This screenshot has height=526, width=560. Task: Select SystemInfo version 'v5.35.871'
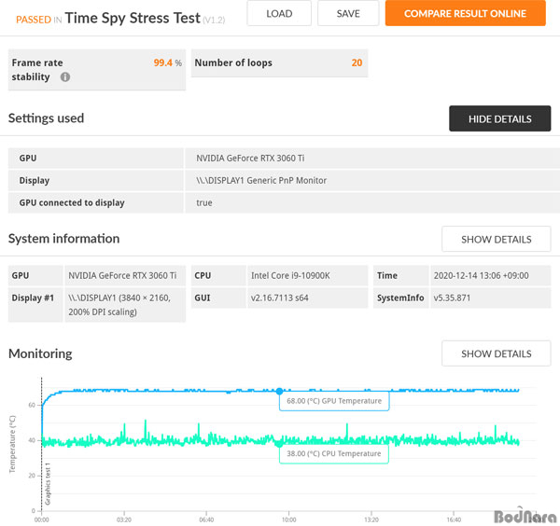coord(452,298)
